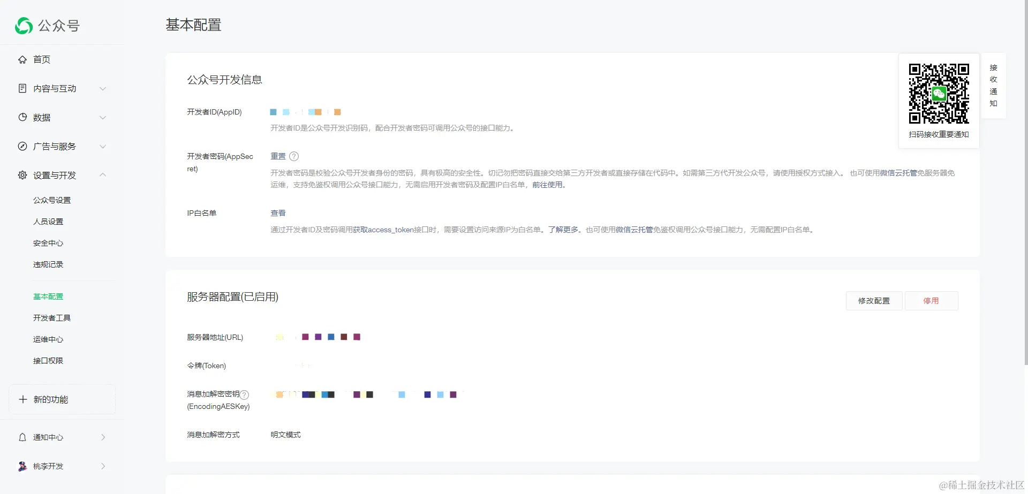The image size is (1028, 494).
Task: Click the 桃李开发 avatar icon
Action: click(22, 466)
